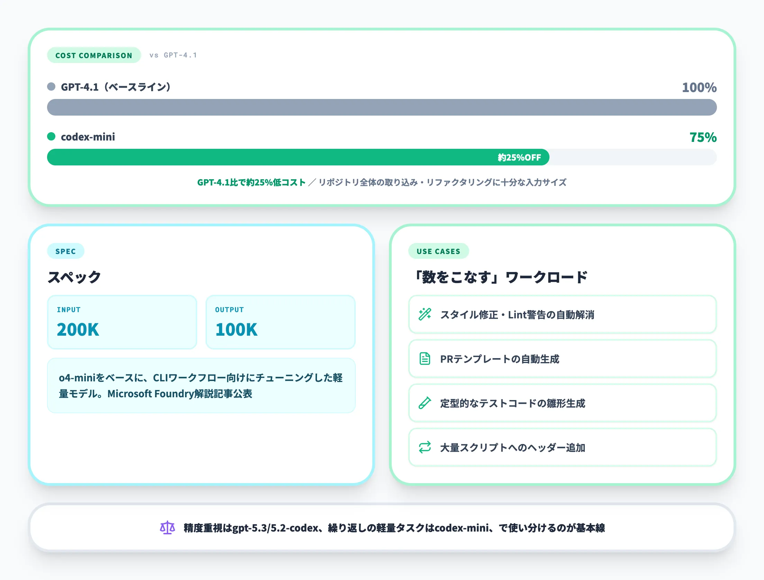Click the スペック heading
The height and width of the screenshot is (580, 764).
click(74, 277)
